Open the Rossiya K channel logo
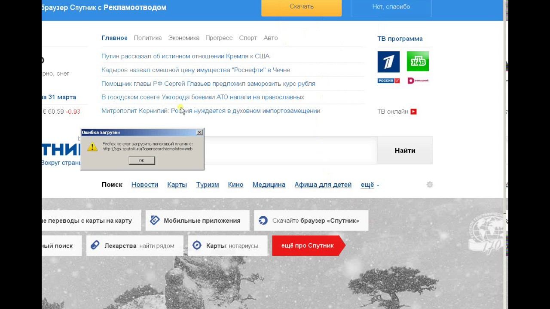550x309 pixels. point(389,81)
